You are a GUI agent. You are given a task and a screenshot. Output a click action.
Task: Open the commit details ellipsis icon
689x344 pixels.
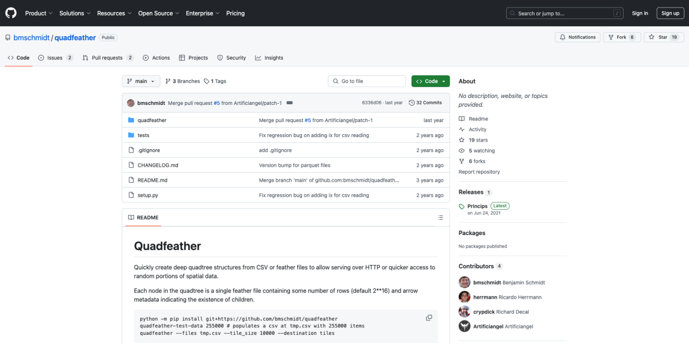pos(289,103)
